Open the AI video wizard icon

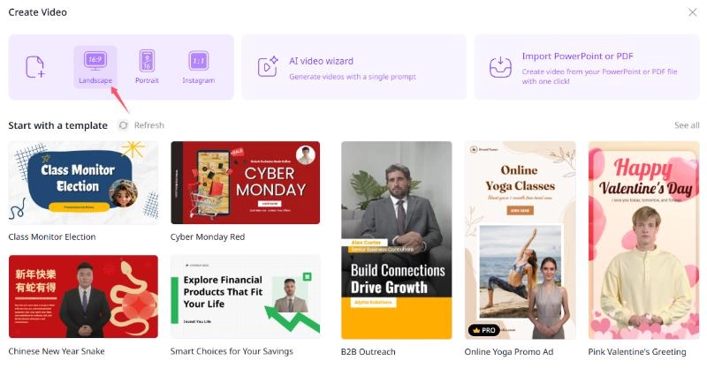268,67
